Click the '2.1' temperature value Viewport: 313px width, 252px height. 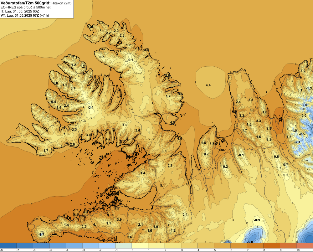(141, 225)
